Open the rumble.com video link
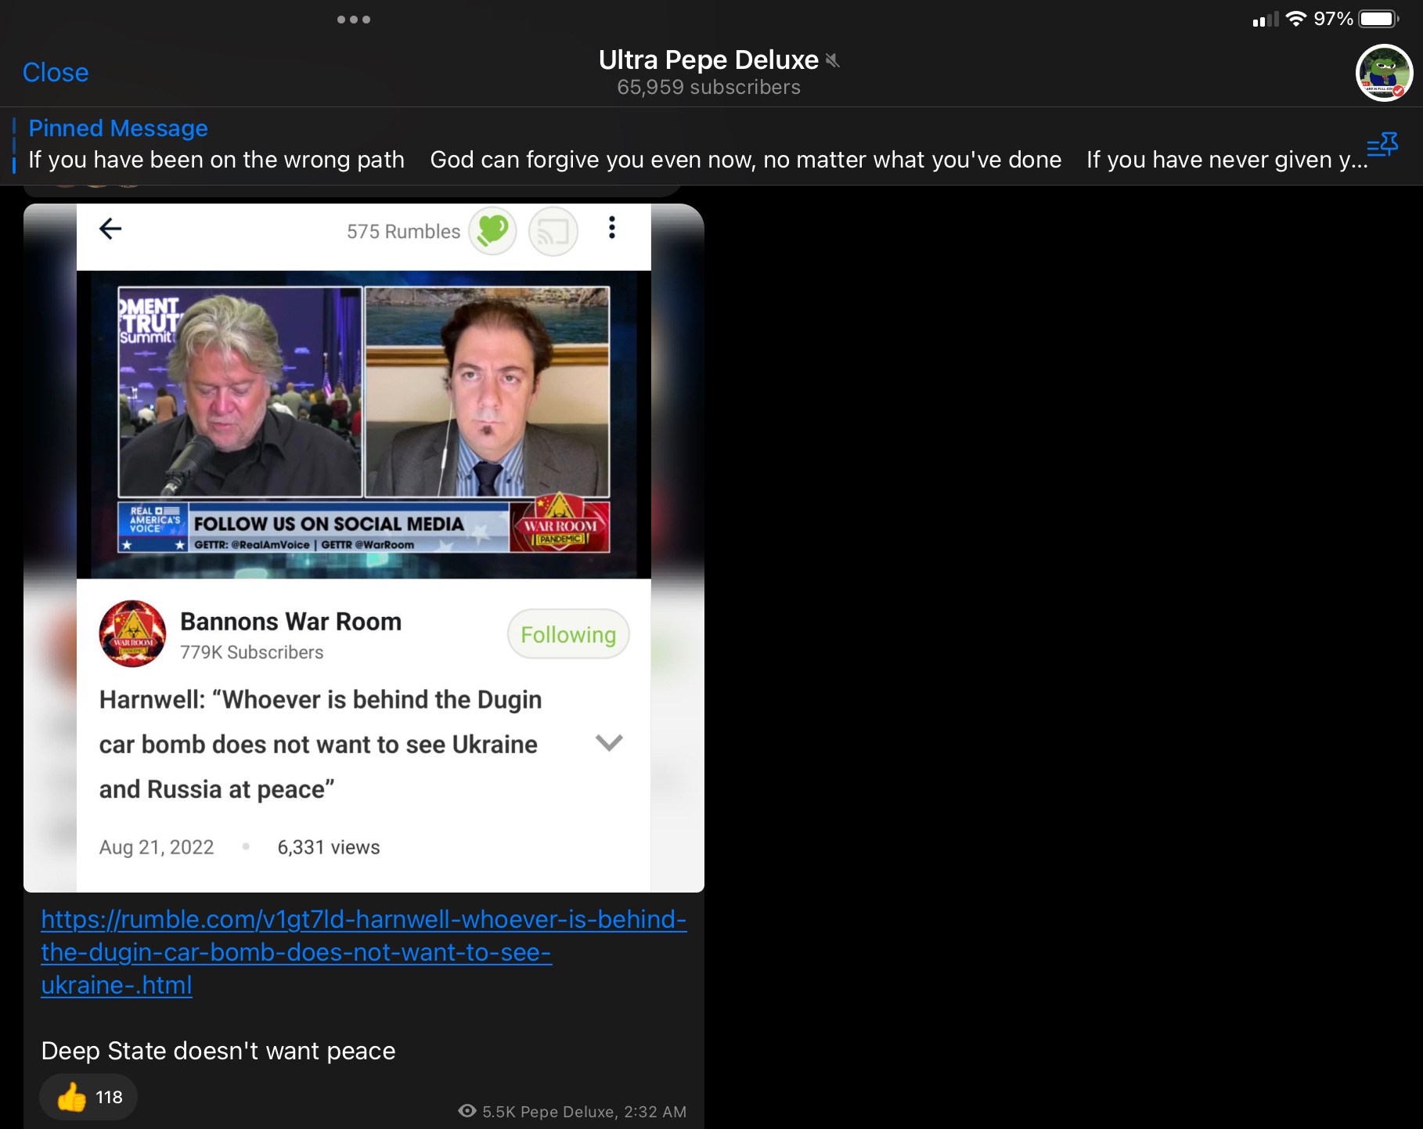Screen dimensions: 1423x1129 point(363,952)
